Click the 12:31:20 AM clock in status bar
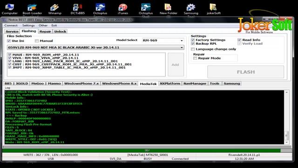The image size is (298, 168). point(244,159)
